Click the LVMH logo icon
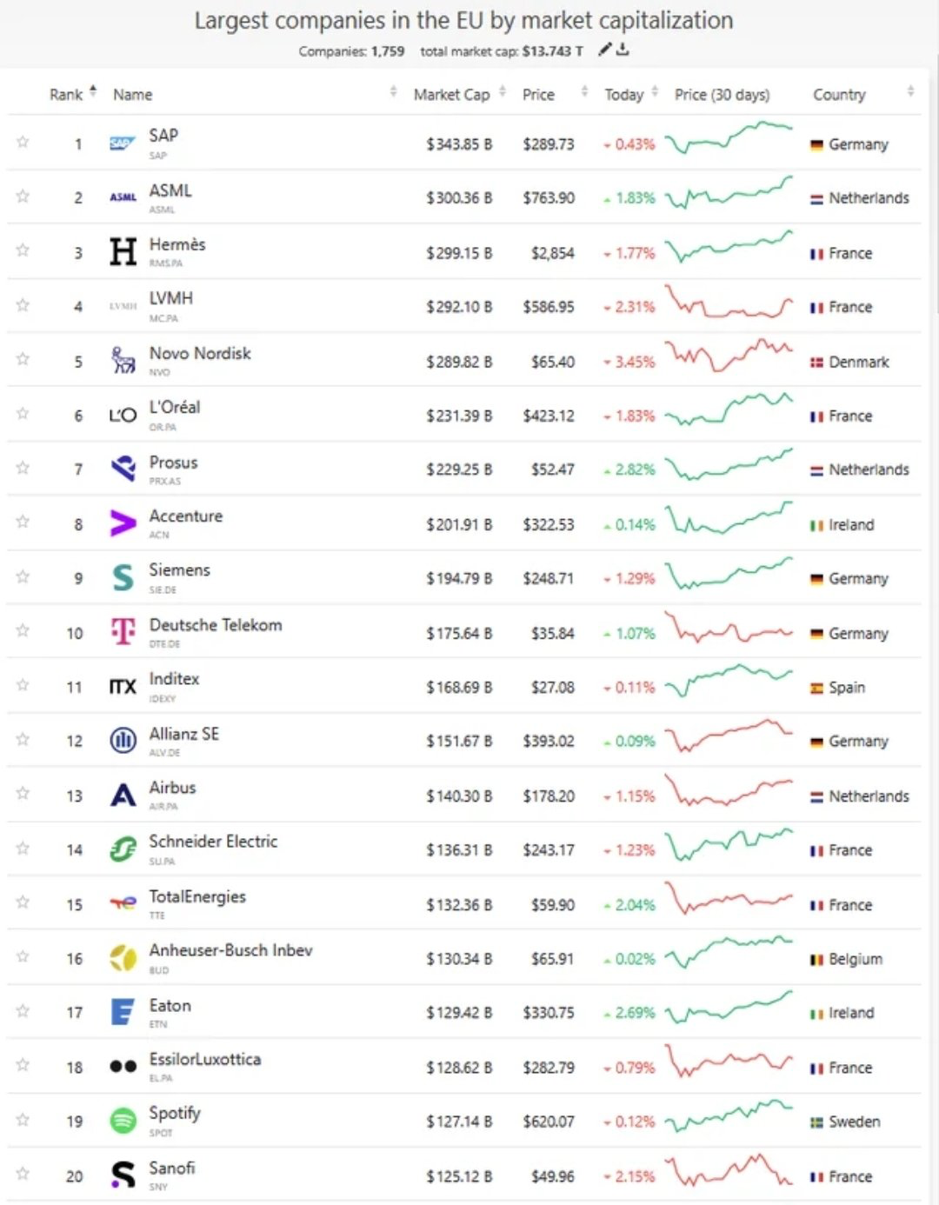939x1205 pixels. pyautogui.click(x=123, y=306)
